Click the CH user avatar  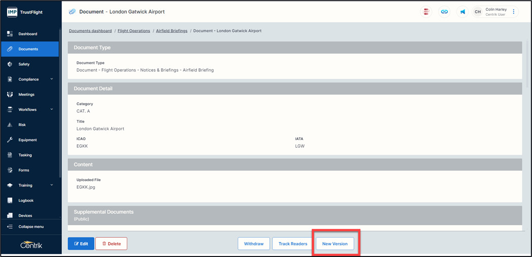[x=478, y=12]
